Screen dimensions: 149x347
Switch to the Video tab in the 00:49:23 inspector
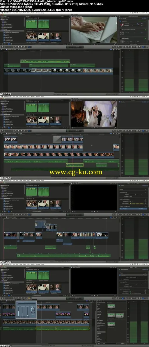point(129,184)
